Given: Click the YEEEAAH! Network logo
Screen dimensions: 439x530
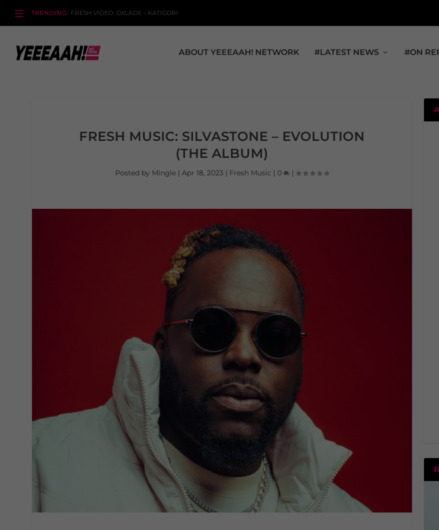Looking at the screenshot, I should tap(58, 53).
